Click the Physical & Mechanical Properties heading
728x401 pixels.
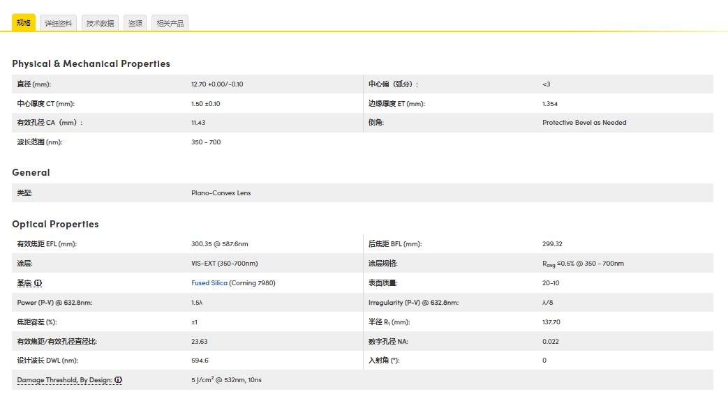click(x=91, y=63)
